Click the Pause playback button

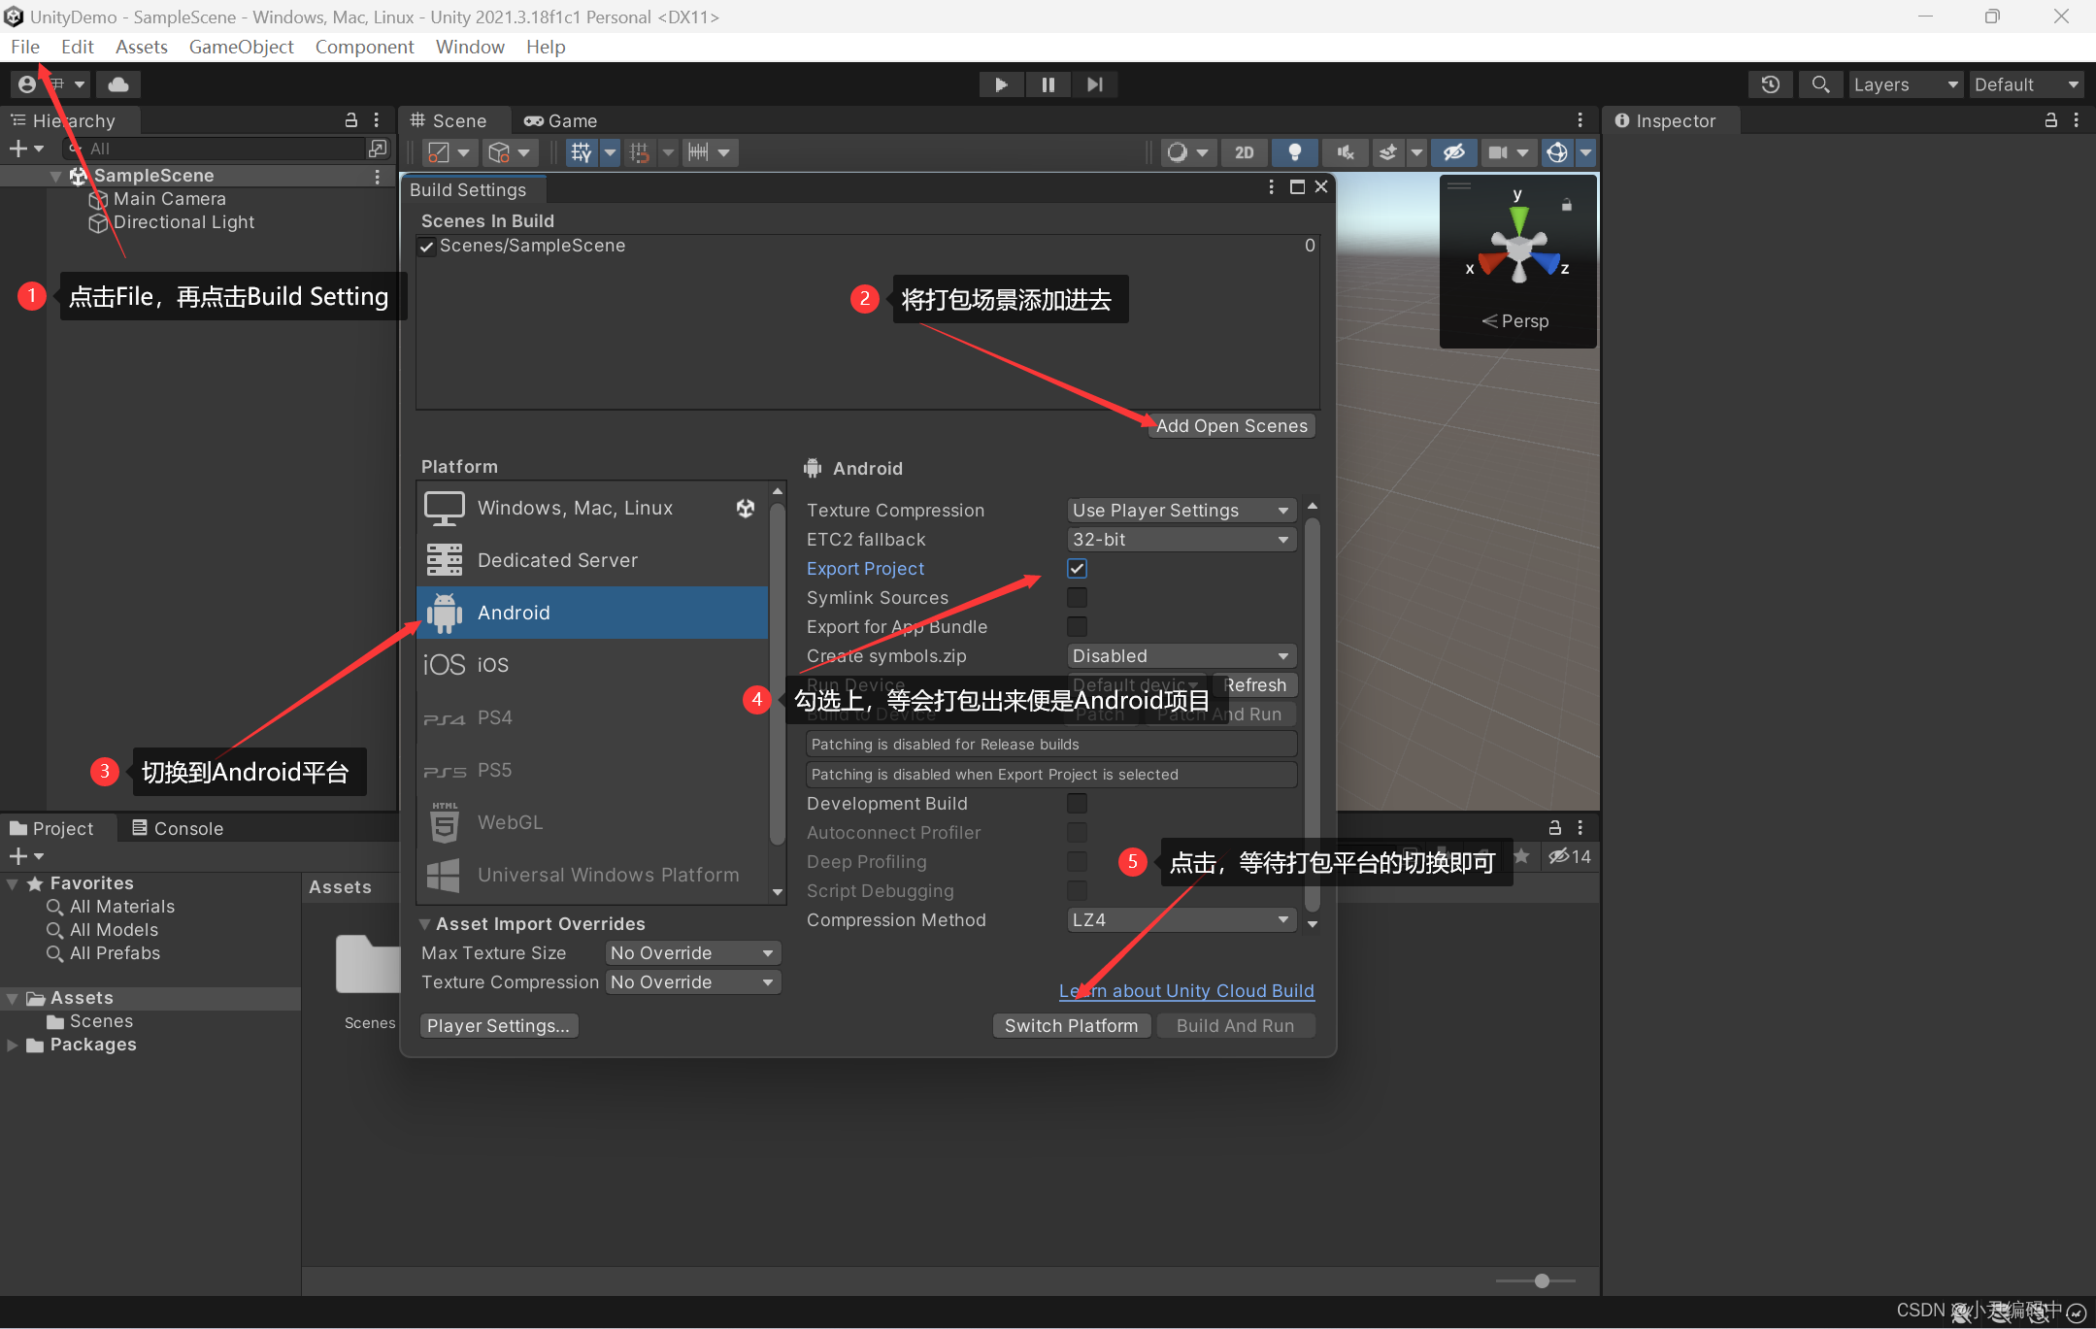tap(1048, 84)
